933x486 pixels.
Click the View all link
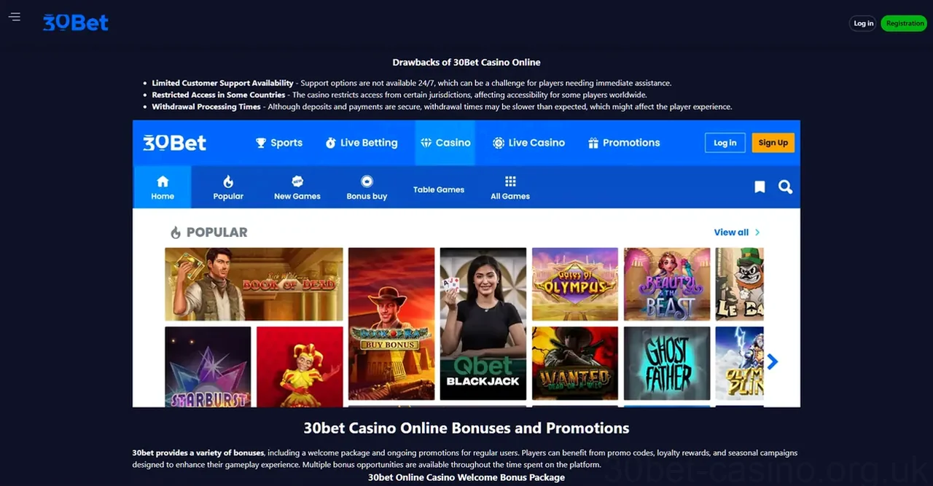(737, 232)
